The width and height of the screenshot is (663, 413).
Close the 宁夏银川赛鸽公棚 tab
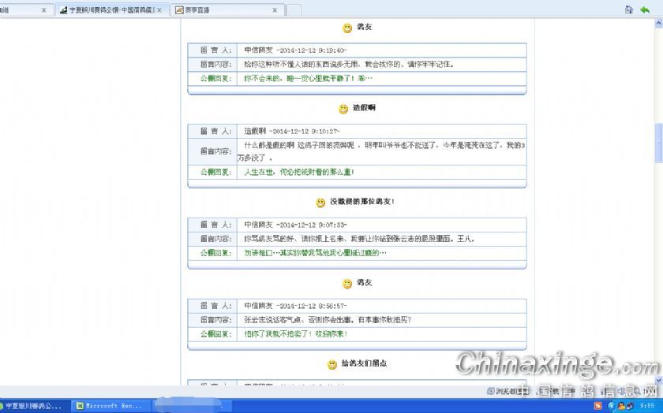(x=159, y=10)
